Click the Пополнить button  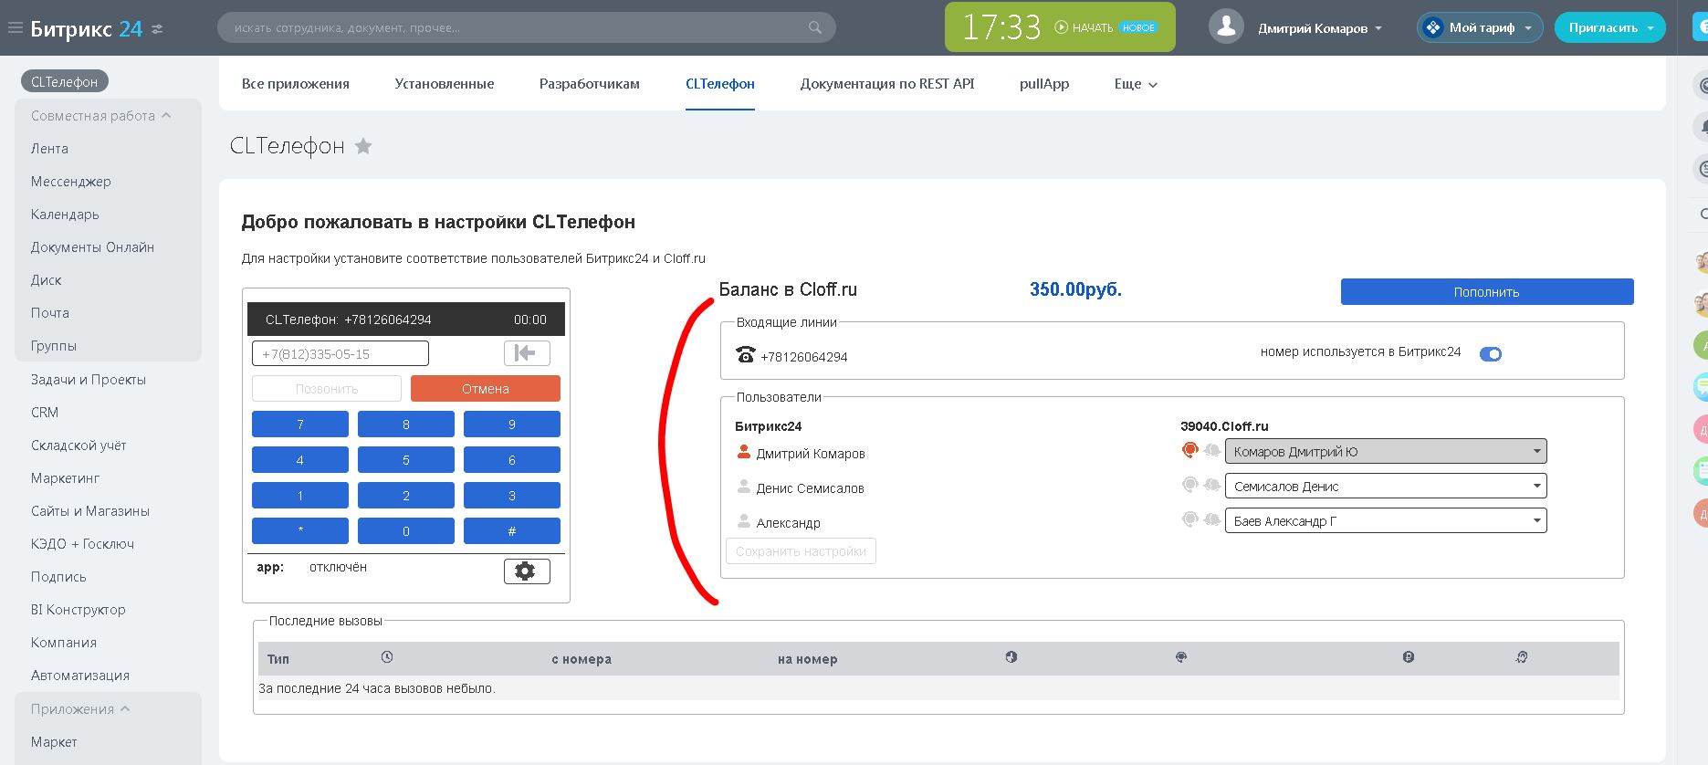click(1487, 292)
